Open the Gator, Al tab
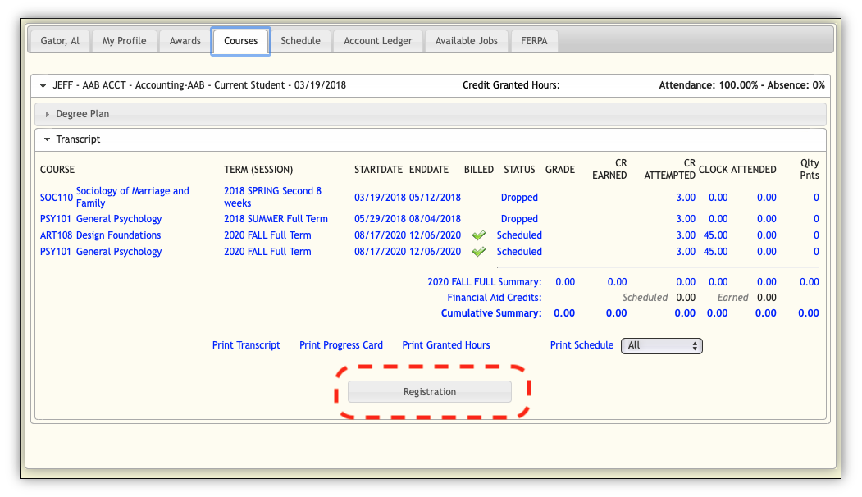Screen dimensions: 862x497 tap(60, 41)
